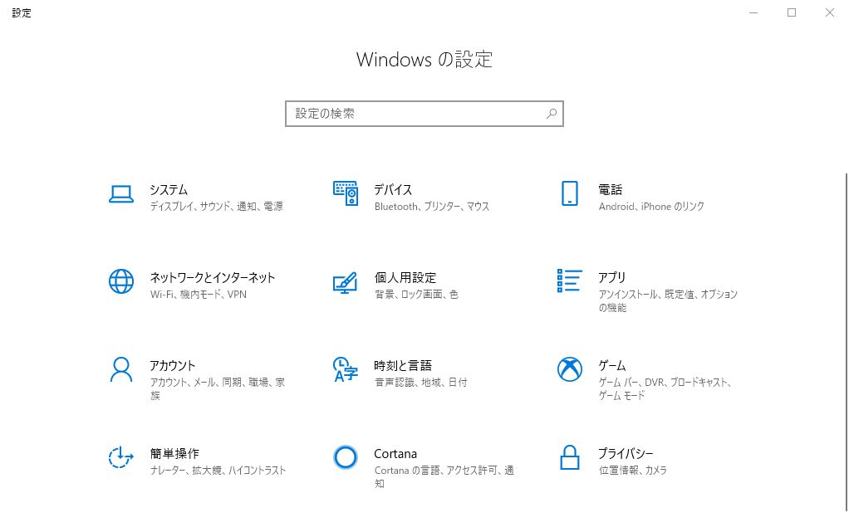The width and height of the screenshot is (849, 527).
Task: Focus the 設定の検索 search box
Action: [x=424, y=114]
